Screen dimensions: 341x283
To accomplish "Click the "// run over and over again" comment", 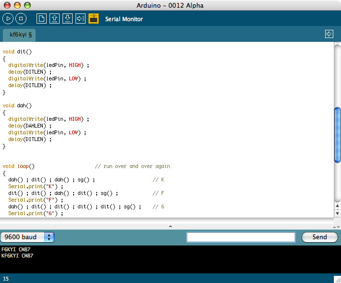I will (132, 167).
